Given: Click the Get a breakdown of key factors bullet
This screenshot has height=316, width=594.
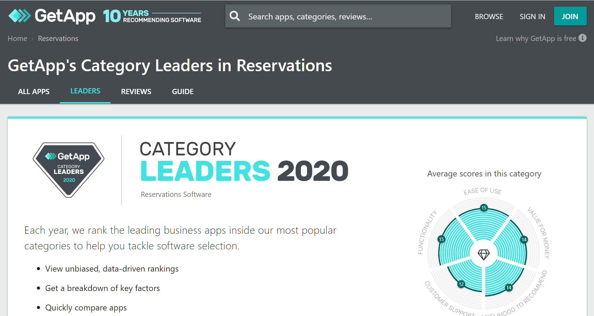Looking at the screenshot, I should 103,288.
